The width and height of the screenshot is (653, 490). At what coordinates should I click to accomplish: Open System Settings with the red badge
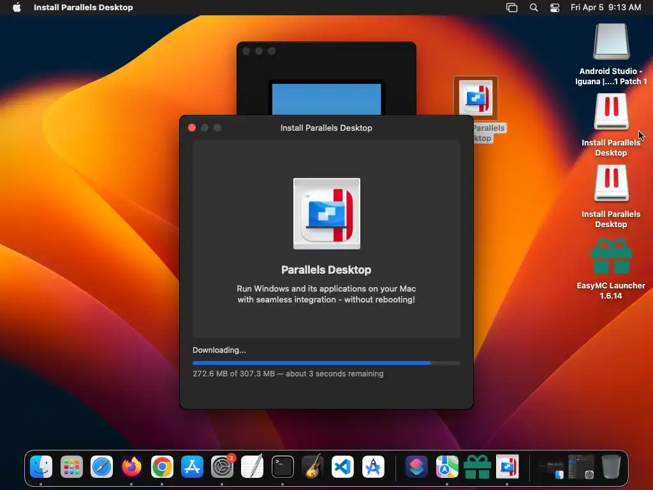point(222,466)
